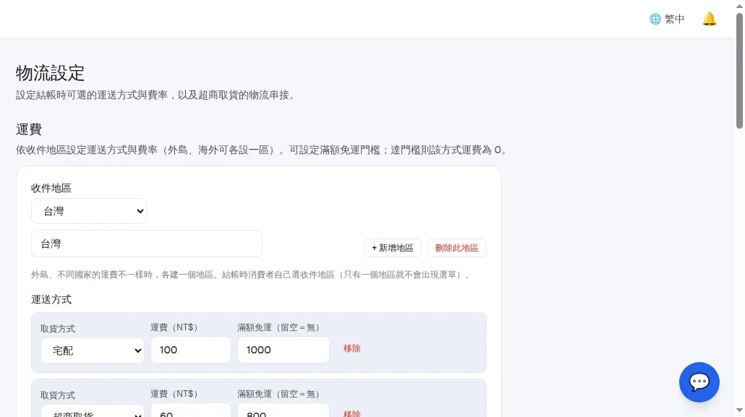Click the page vertical scrollbar

coord(739,72)
